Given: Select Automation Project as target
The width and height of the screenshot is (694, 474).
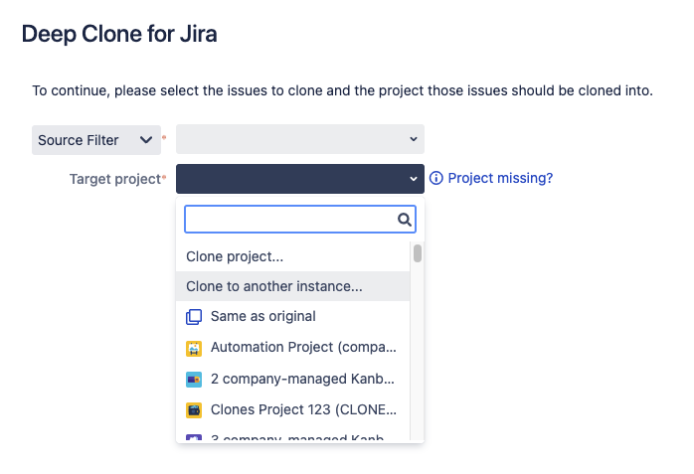Looking at the screenshot, I should tap(303, 349).
